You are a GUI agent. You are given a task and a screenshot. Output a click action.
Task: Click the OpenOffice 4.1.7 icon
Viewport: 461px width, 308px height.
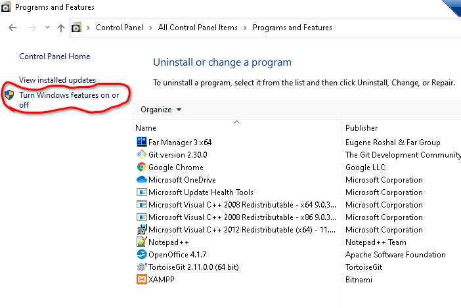coord(141,254)
